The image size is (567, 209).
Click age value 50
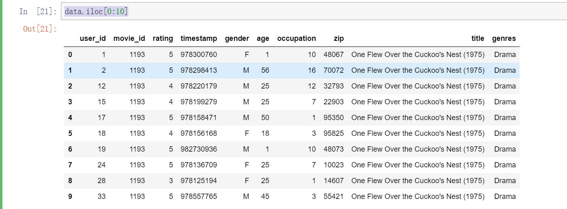click(265, 118)
